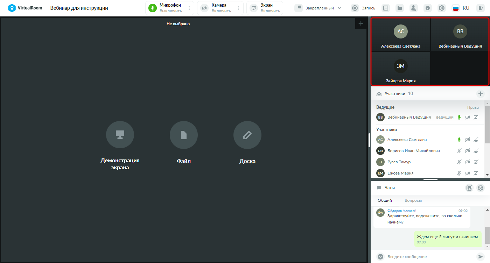Click the horizontal divider handle above Чаты panel
Image resolution: width=490 pixels, height=263 pixels.
[430, 179]
